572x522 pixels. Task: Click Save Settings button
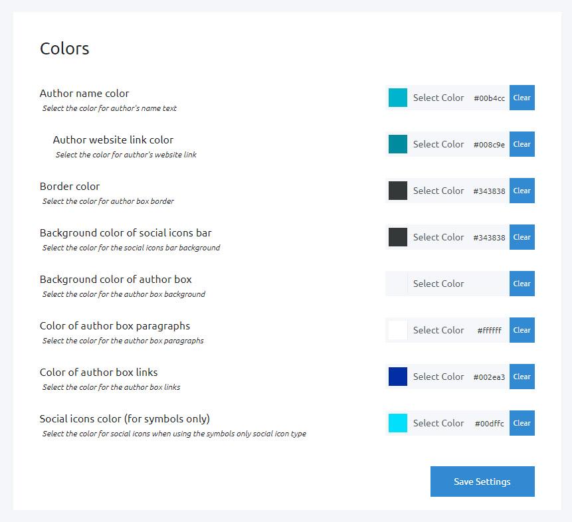[482, 481]
